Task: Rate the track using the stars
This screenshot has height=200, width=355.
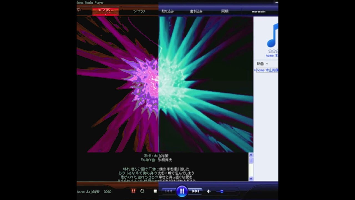Action: point(273,51)
